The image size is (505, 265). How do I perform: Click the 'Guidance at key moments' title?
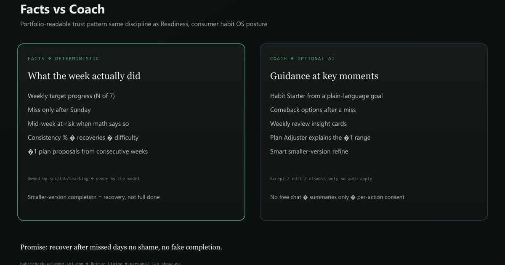(324, 76)
